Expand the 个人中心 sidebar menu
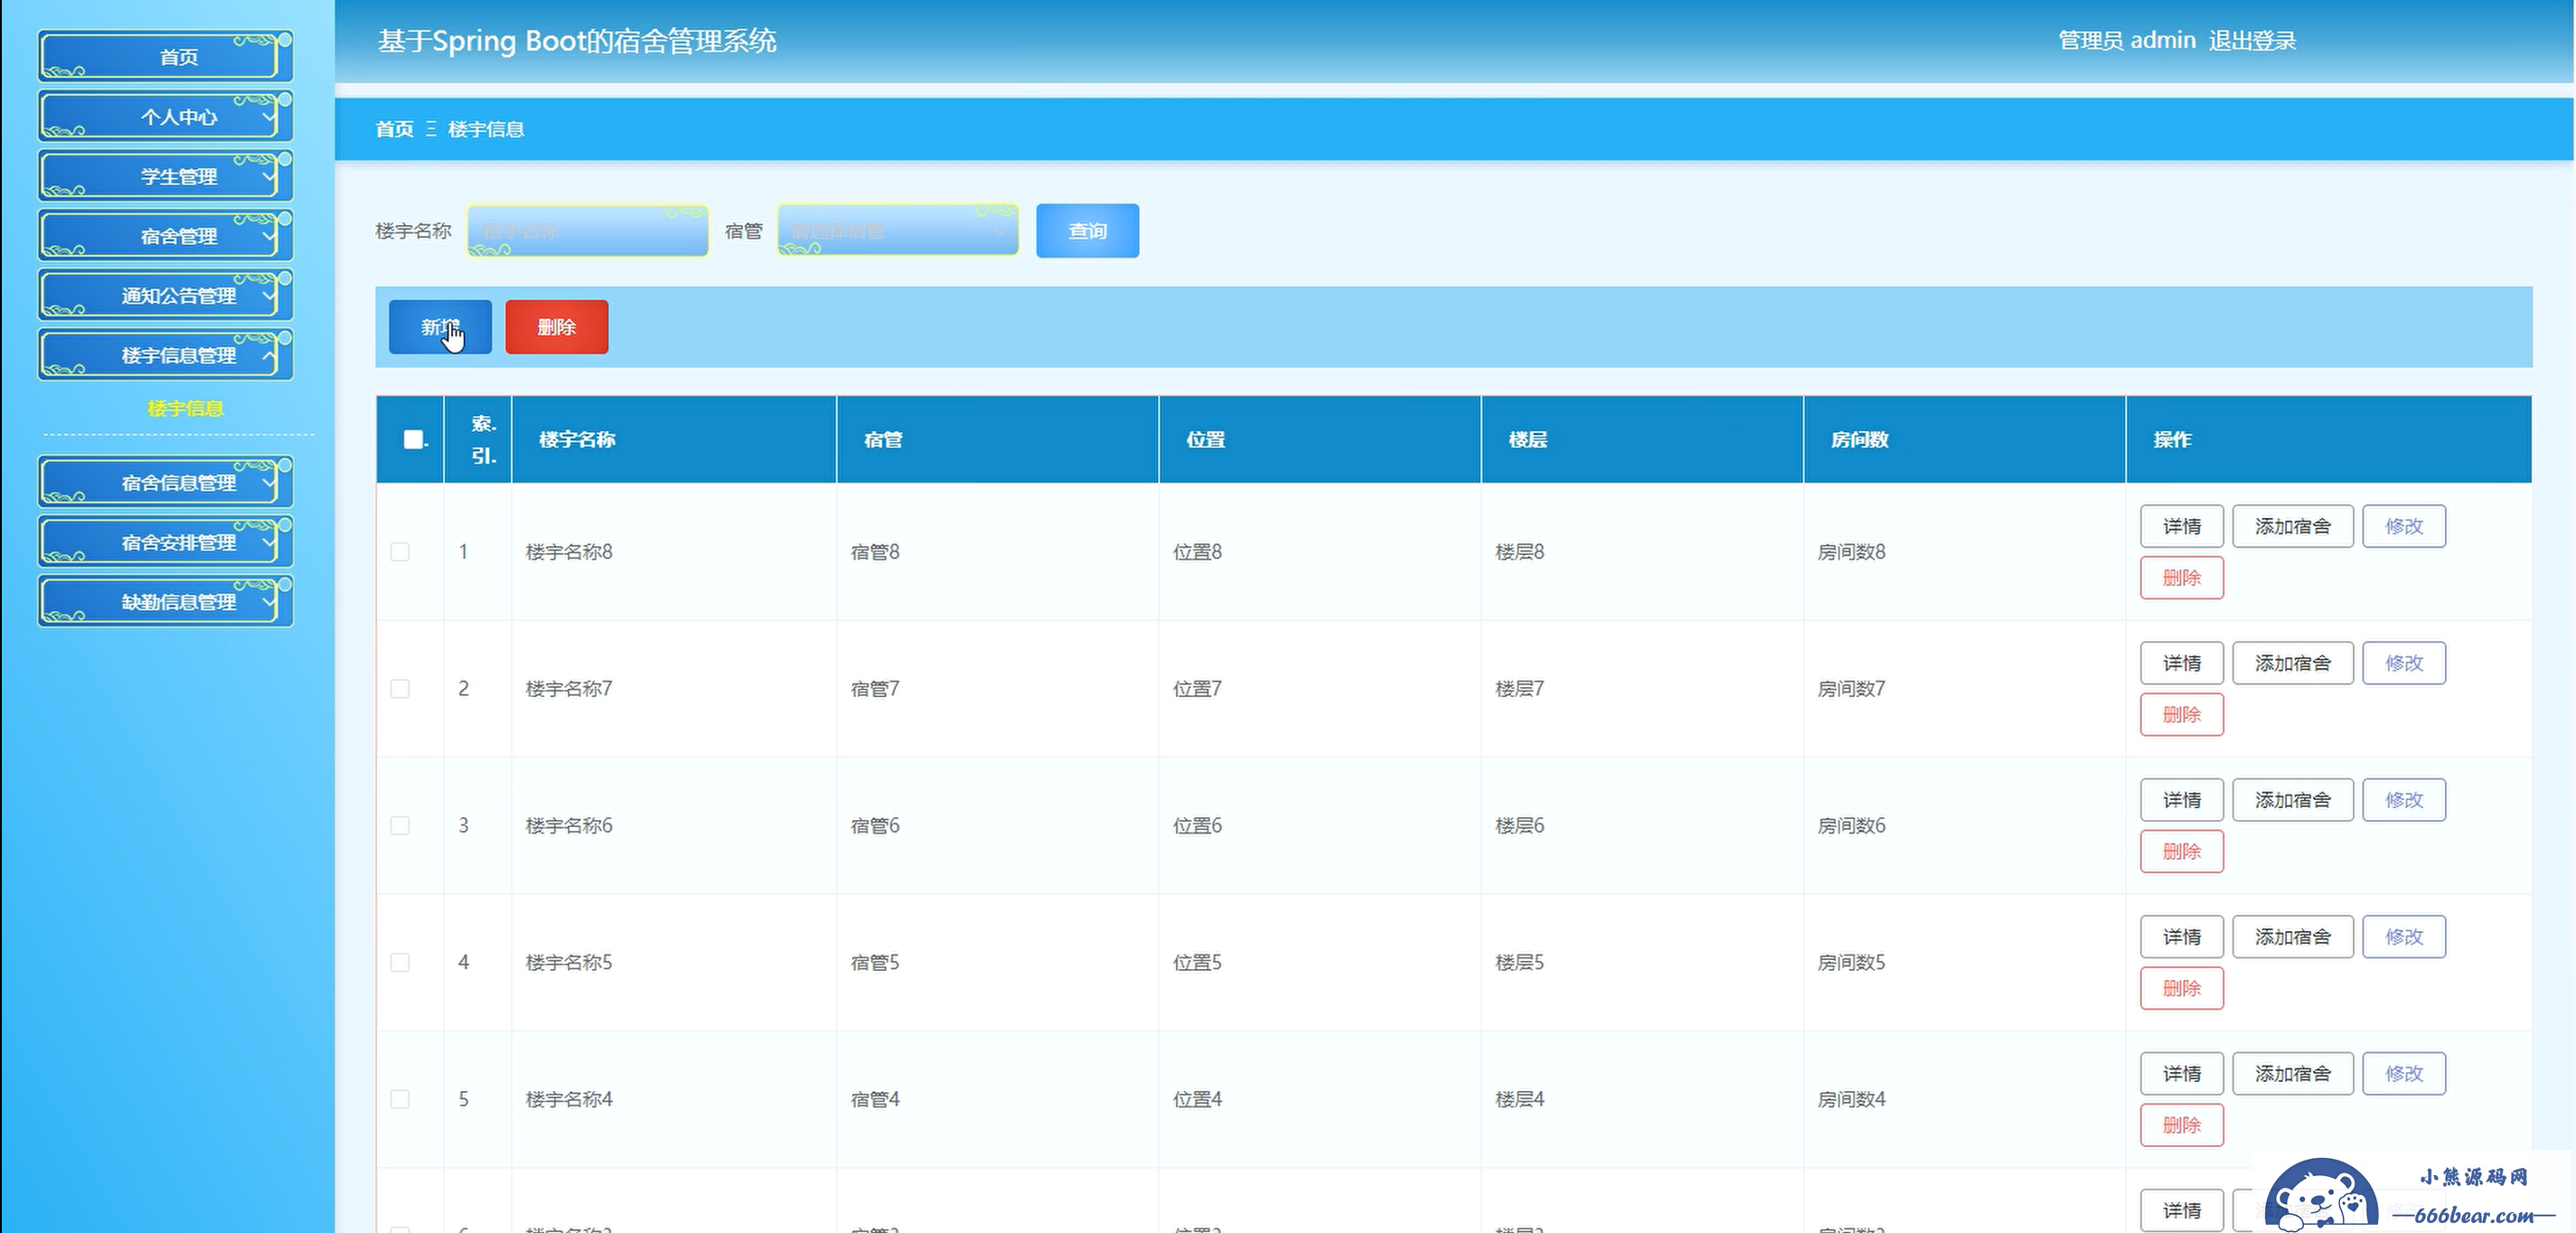 [166, 117]
